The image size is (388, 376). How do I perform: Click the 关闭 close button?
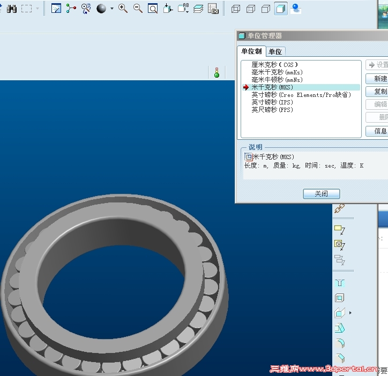click(x=322, y=194)
